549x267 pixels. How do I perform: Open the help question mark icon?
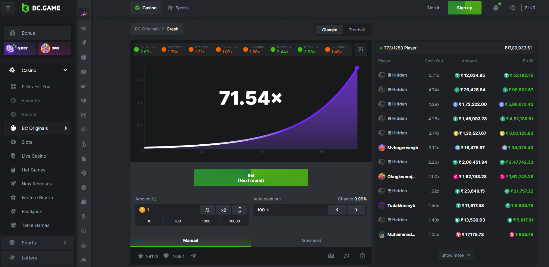362,256
